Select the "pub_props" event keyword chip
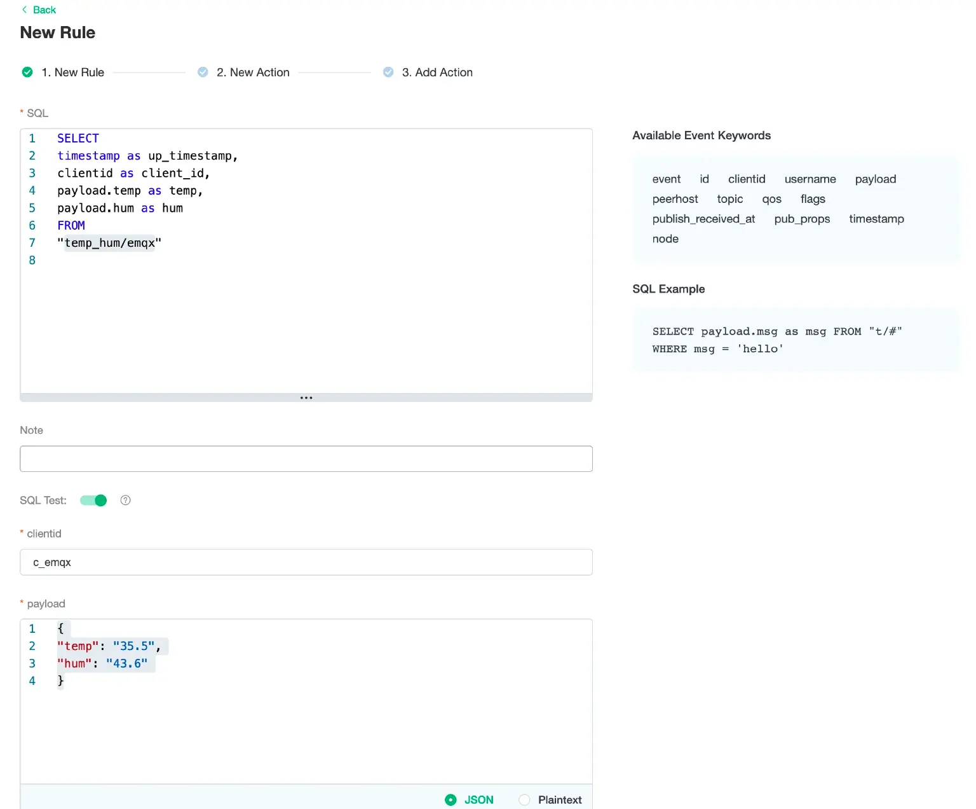Image resolution: width=976 pixels, height=809 pixels. [802, 219]
